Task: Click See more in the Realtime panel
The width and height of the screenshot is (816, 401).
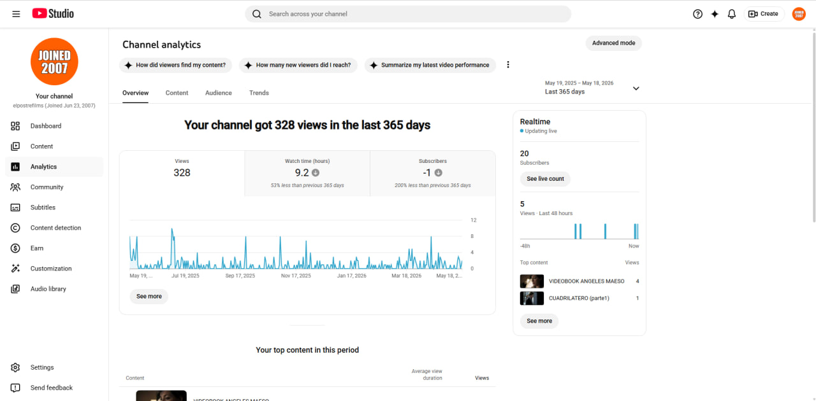Action: click(539, 321)
